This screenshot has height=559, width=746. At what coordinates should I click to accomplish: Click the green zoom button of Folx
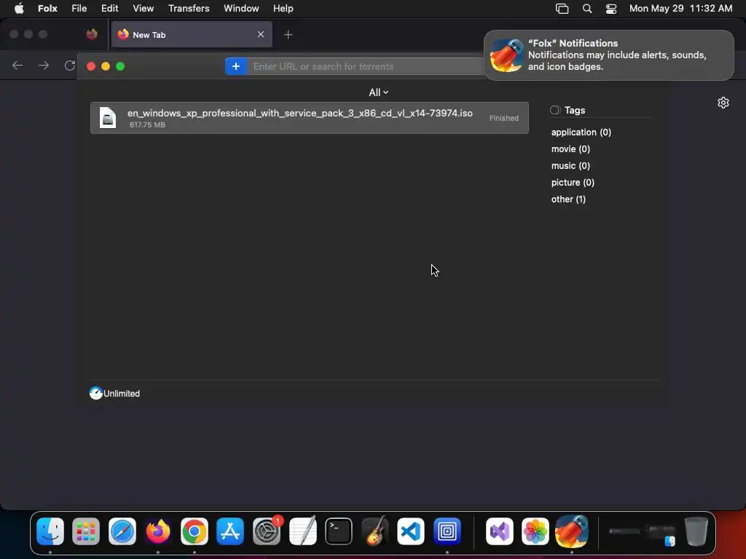pyautogui.click(x=120, y=66)
